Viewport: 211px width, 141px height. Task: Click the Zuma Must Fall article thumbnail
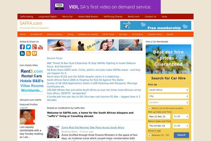[x=53, y=132]
